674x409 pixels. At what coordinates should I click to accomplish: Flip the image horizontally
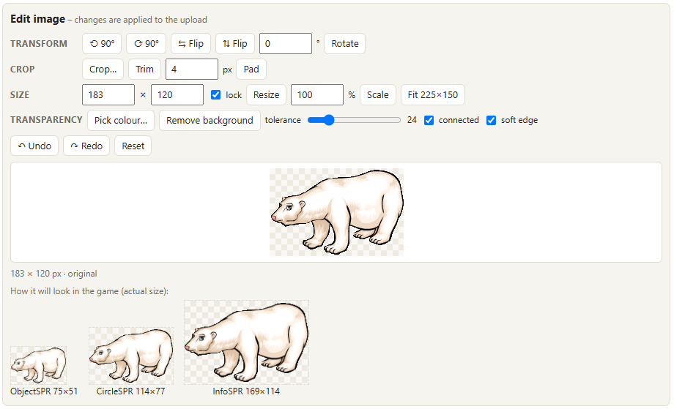[x=191, y=43]
